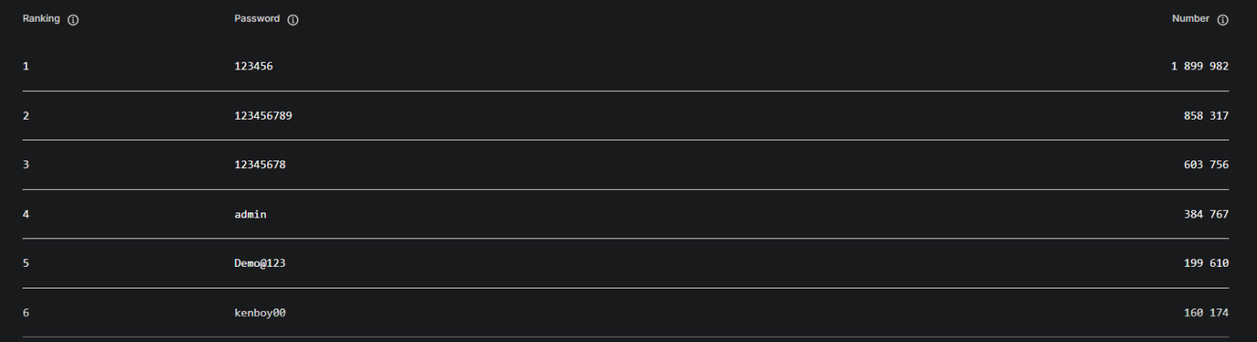Click ranking number 4 in the admin row
This screenshot has height=342, width=1257.
26,214
